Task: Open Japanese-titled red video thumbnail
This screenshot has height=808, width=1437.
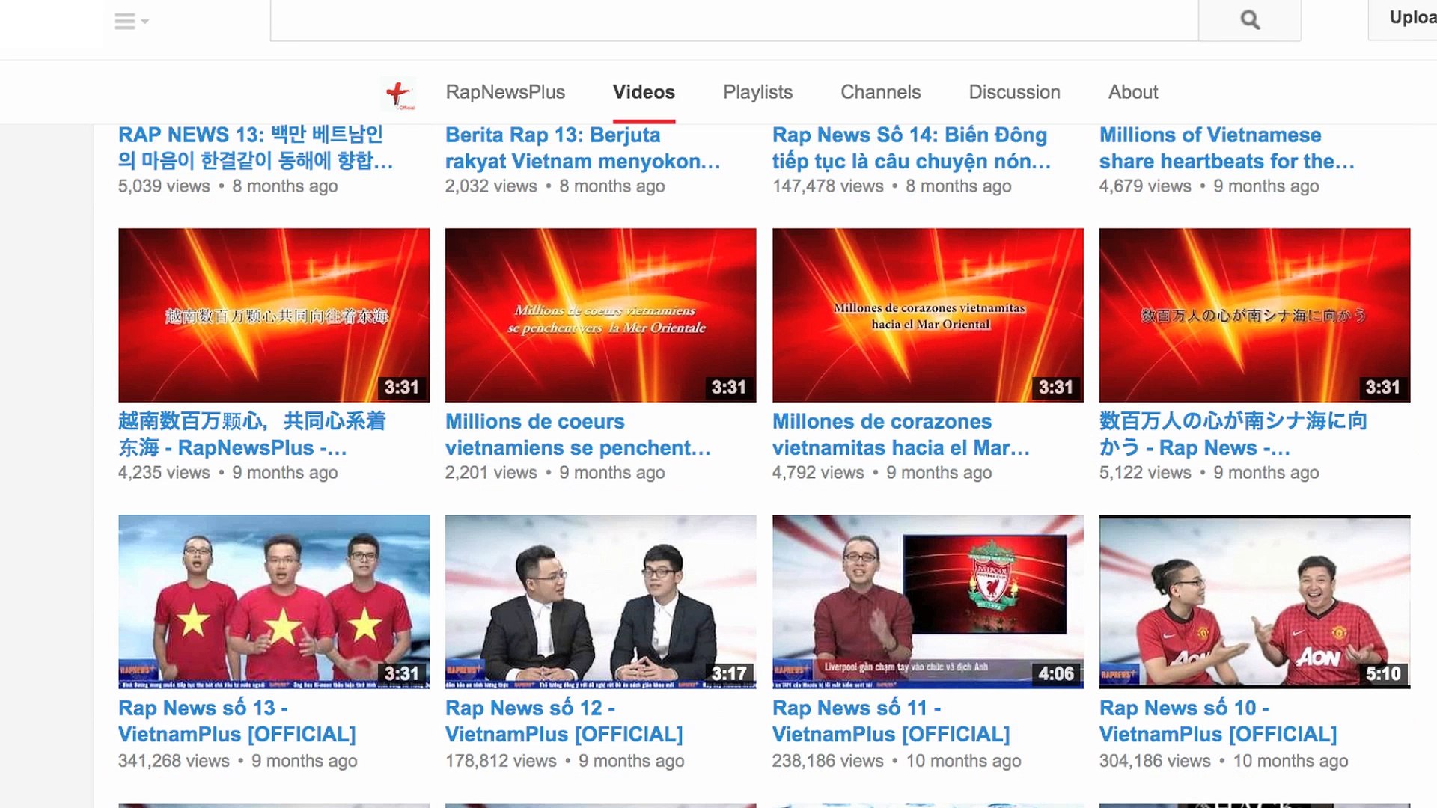Action: (1254, 315)
